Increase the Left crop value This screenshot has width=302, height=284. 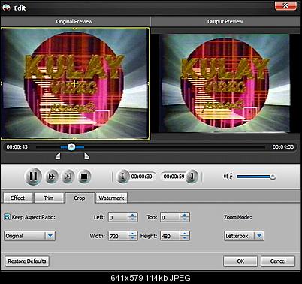click(133, 215)
